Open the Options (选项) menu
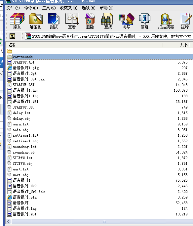193x226 pixels. pyautogui.click(x=88, y=8)
